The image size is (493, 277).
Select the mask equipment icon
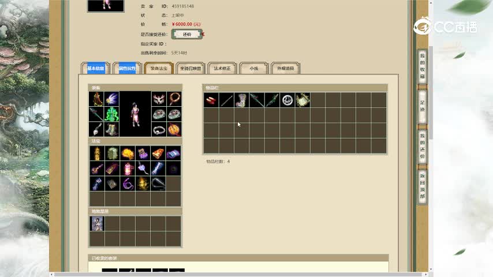pos(159,99)
